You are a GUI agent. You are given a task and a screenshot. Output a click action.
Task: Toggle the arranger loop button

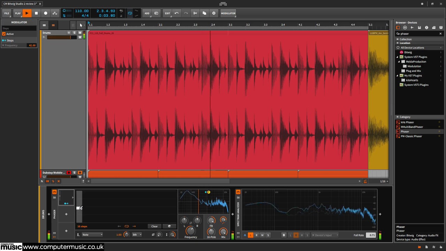[130, 13]
